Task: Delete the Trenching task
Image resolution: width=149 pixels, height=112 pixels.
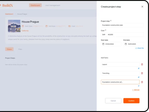Action: click(x=142, y=73)
